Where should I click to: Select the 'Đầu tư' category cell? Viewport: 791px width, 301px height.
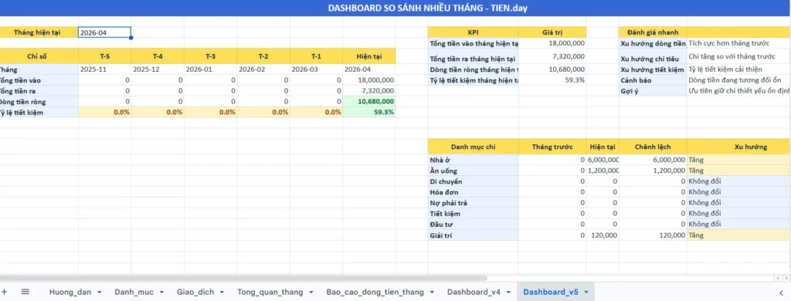click(x=473, y=225)
